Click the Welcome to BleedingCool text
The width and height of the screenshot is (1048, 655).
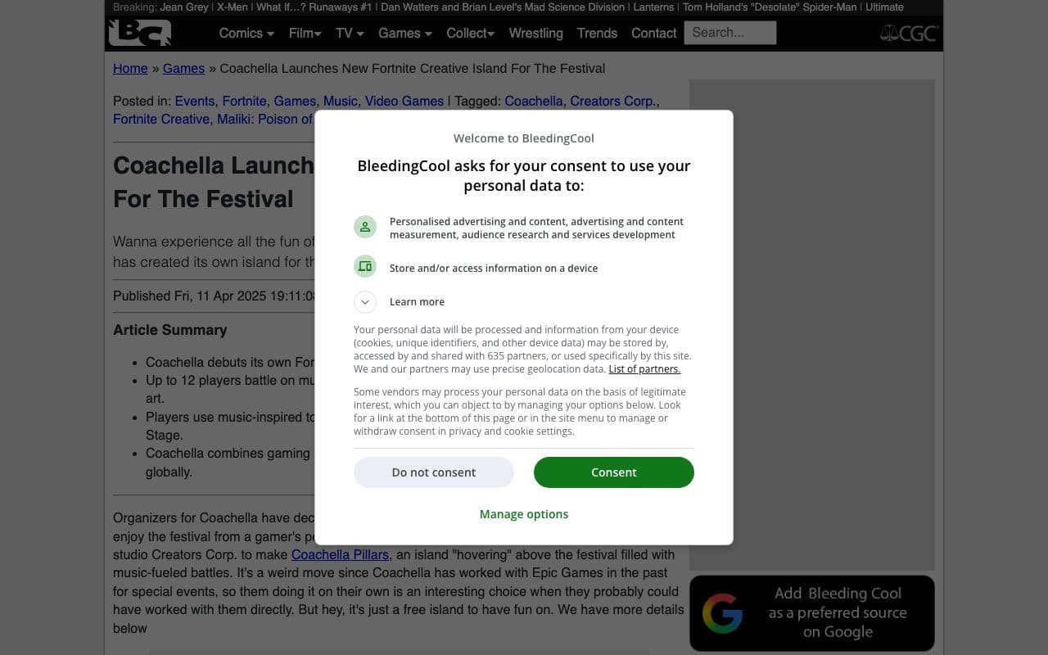(x=524, y=138)
